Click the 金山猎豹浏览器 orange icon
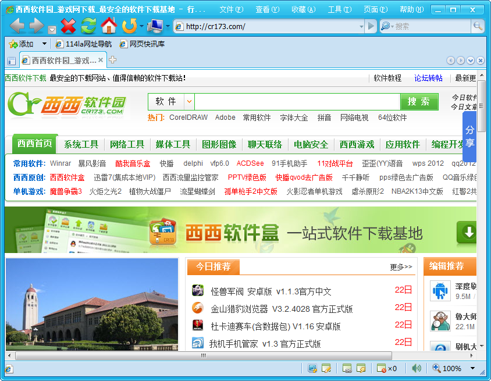491x381 pixels. click(198, 308)
